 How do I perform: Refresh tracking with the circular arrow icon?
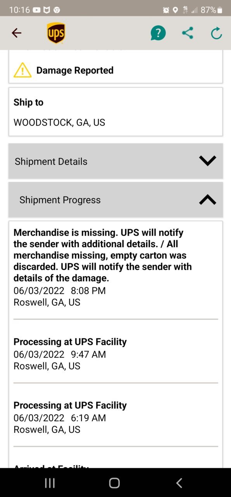216,33
